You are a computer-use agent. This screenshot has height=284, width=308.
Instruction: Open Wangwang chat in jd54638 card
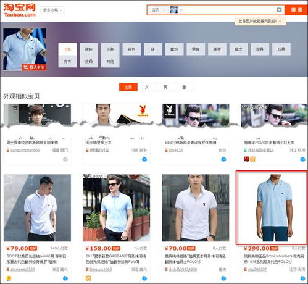pos(223,159)
